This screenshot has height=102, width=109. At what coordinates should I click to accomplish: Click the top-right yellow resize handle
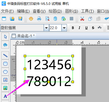tap(73, 56)
